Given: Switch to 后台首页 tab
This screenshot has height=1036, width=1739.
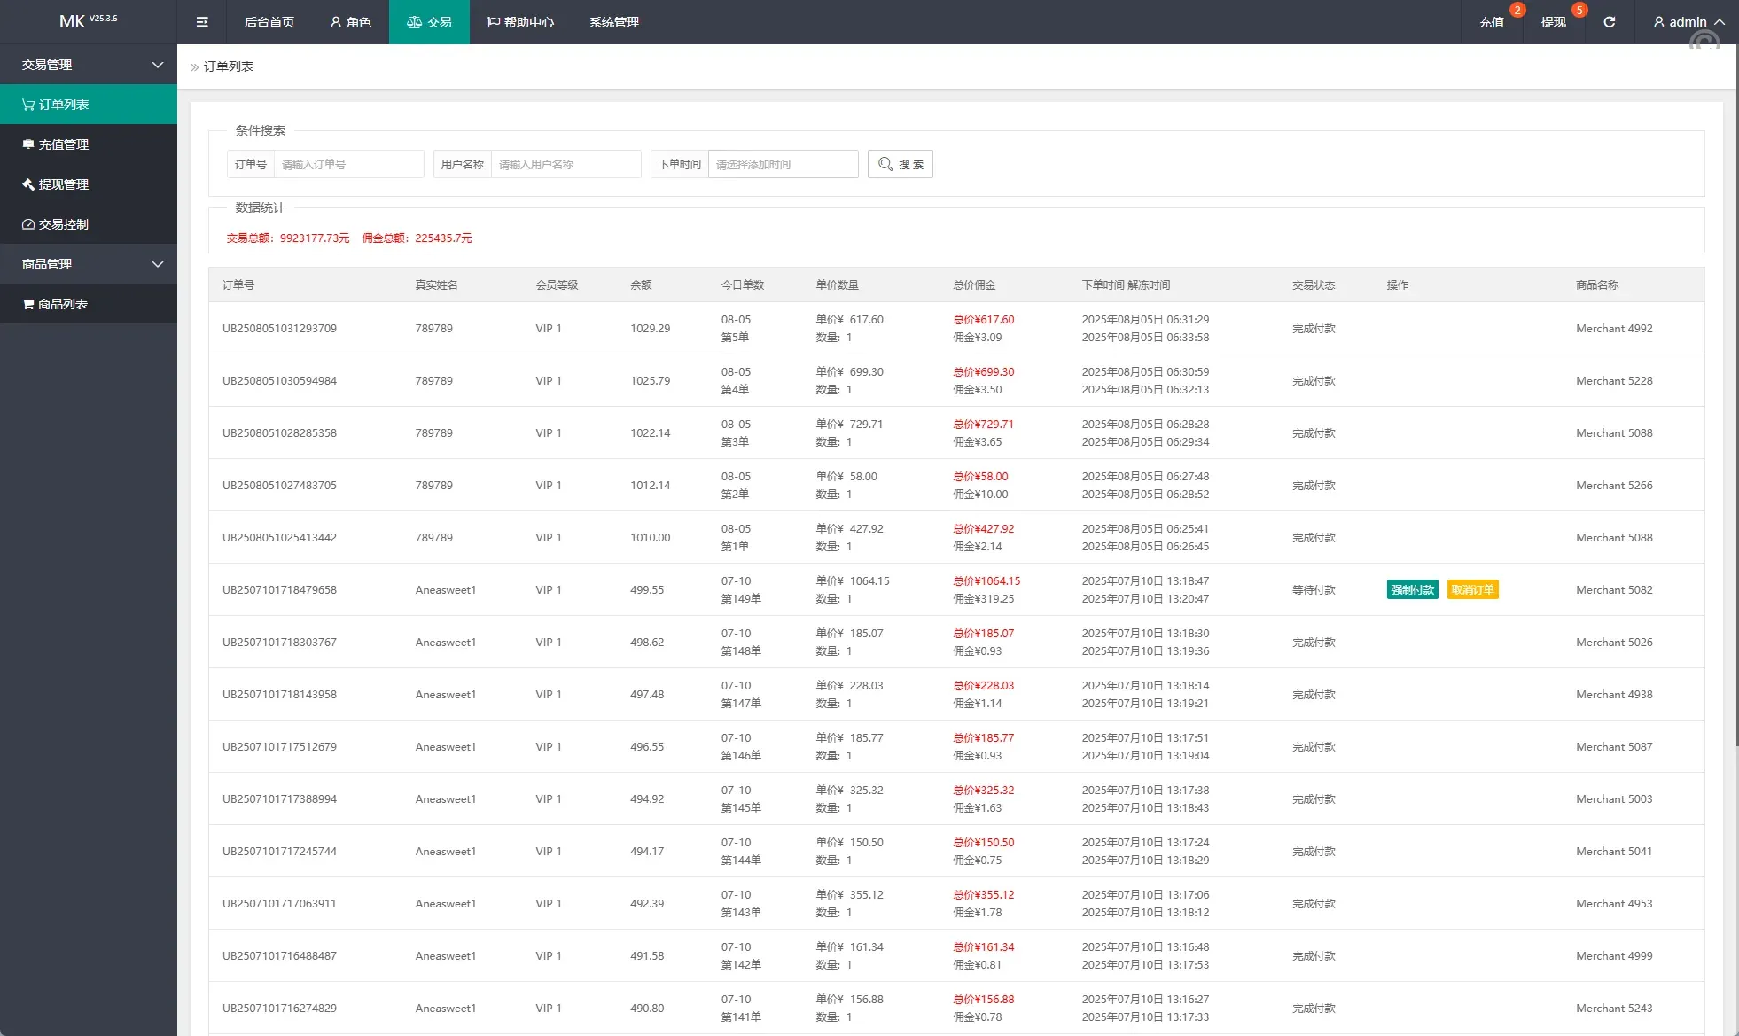Looking at the screenshot, I should pyautogui.click(x=269, y=22).
